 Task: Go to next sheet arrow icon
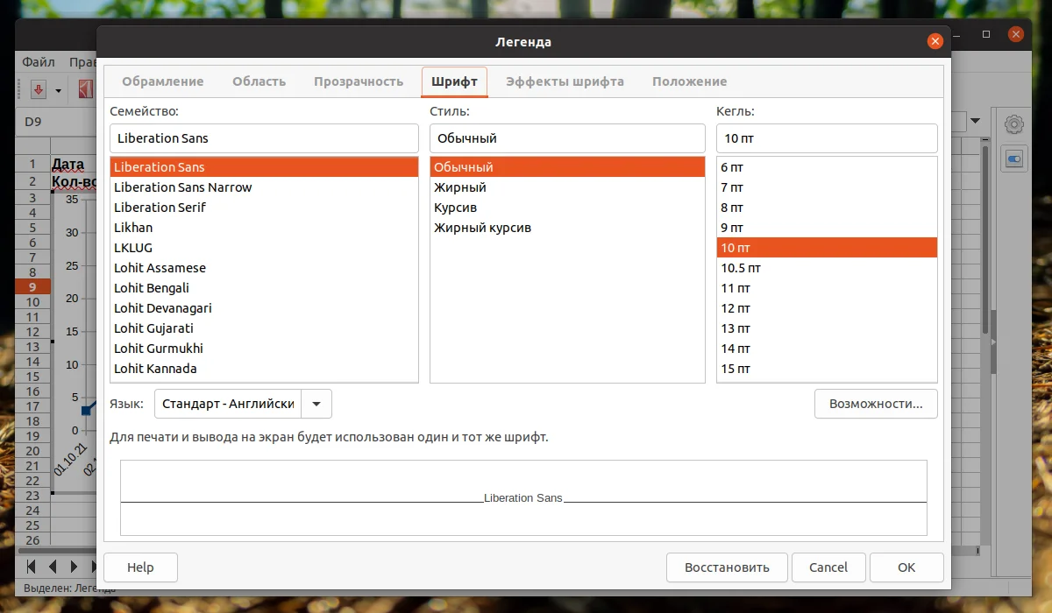coord(72,567)
